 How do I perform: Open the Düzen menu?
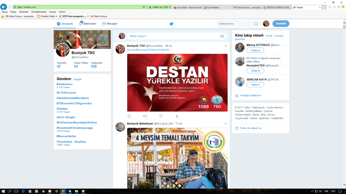(x=13, y=12)
